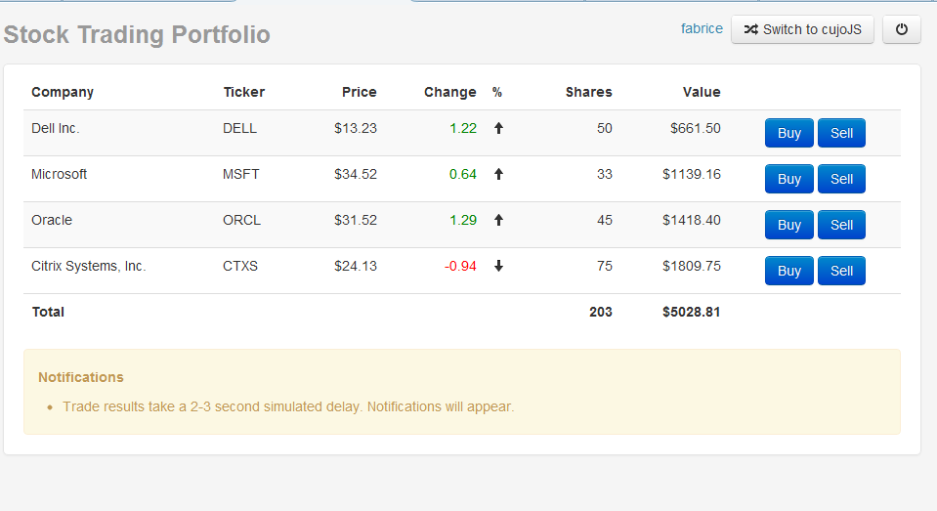Click the CTXS ticker symbol
937x511 pixels.
[x=240, y=266]
